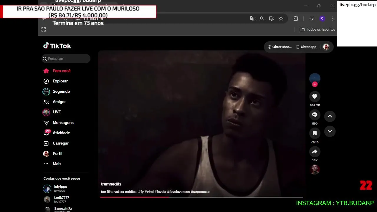Click the browser zoom magnifier icon
This screenshot has height=212, width=377.
pos(262,19)
